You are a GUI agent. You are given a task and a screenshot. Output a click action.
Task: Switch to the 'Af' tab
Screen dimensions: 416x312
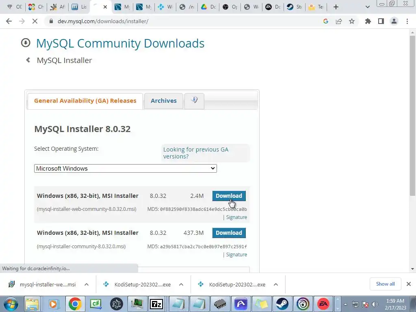[x=58, y=7]
